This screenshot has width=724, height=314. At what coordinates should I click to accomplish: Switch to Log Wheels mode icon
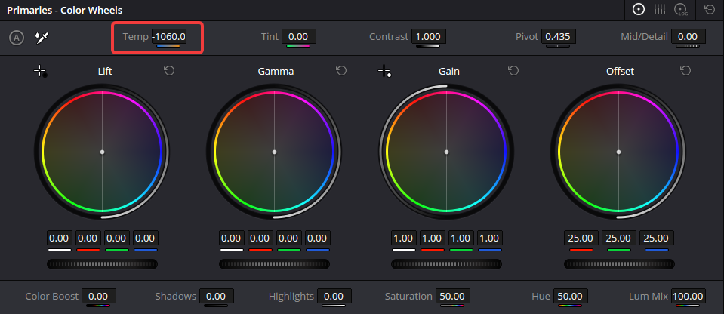pos(681,10)
